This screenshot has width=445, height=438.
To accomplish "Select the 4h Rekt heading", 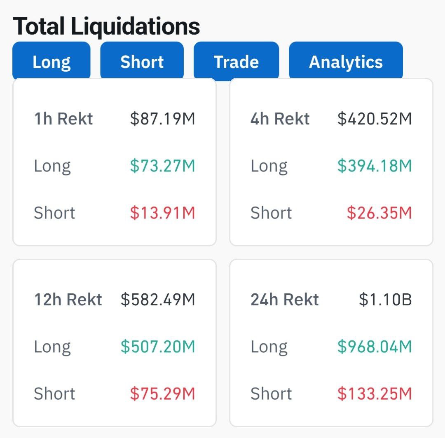I will coord(280,119).
